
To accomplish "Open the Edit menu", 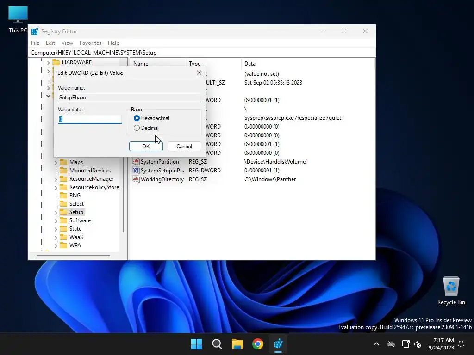I will pos(50,43).
